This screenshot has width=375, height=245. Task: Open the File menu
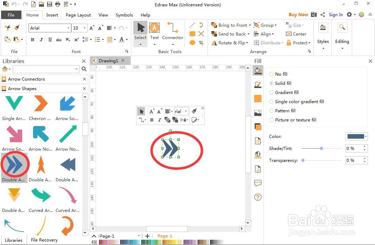(11, 15)
